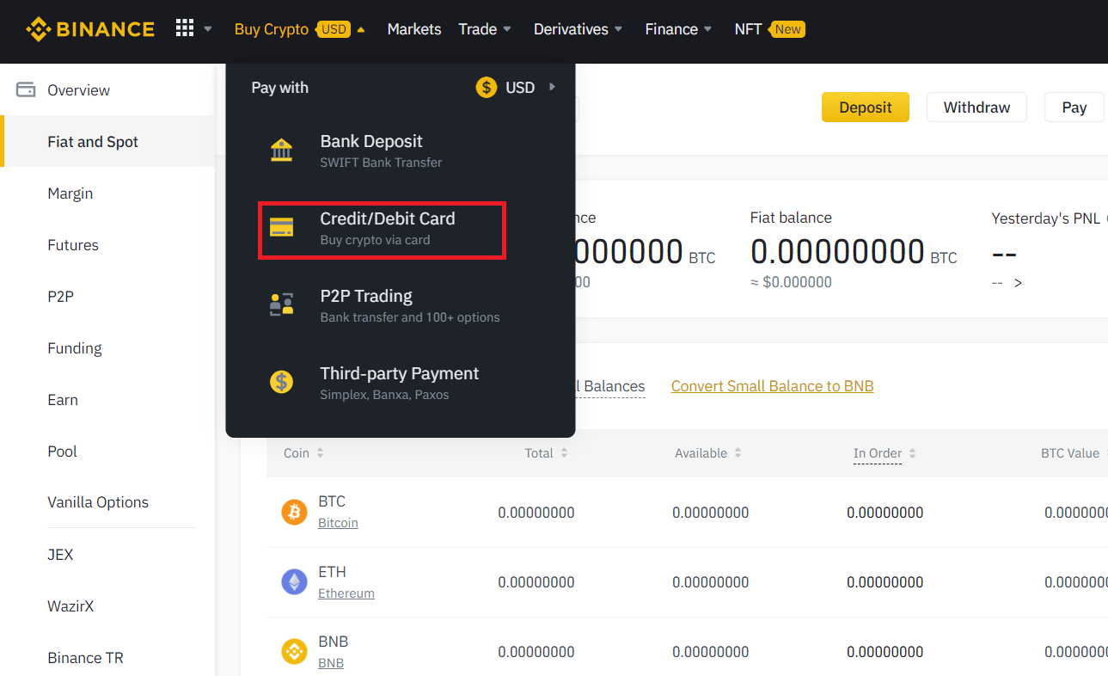Expand the Derivatives menu arrow

pyautogui.click(x=618, y=29)
